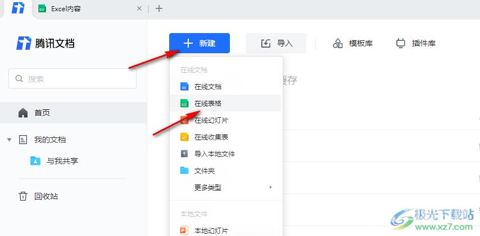Screen dimensions: 480x236
Task: Click the import arrow icon in 导入
Action: pyautogui.click(x=266, y=43)
